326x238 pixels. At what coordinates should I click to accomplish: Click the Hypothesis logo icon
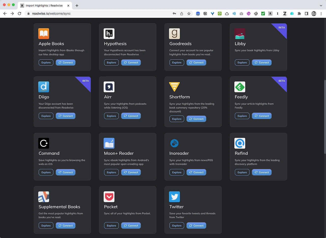point(109,34)
